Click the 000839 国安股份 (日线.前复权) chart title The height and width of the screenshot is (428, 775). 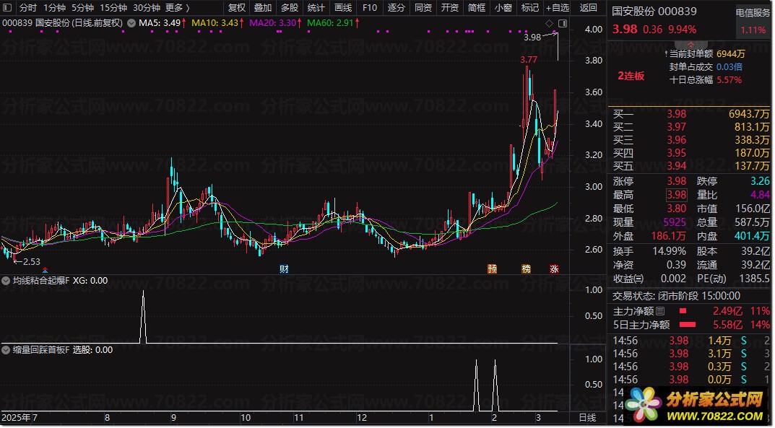(62, 23)
